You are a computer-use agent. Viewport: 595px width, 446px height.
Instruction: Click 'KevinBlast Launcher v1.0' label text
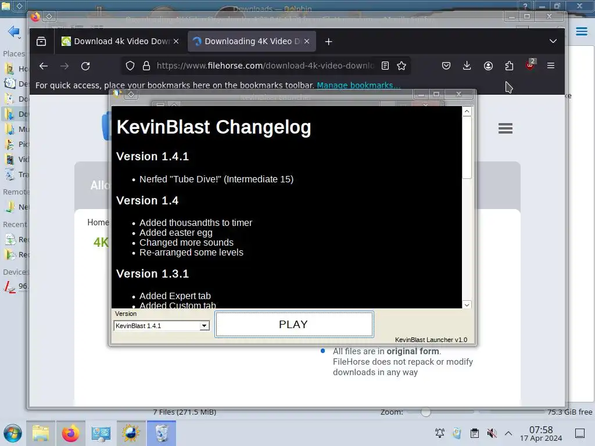click(431, 340)
